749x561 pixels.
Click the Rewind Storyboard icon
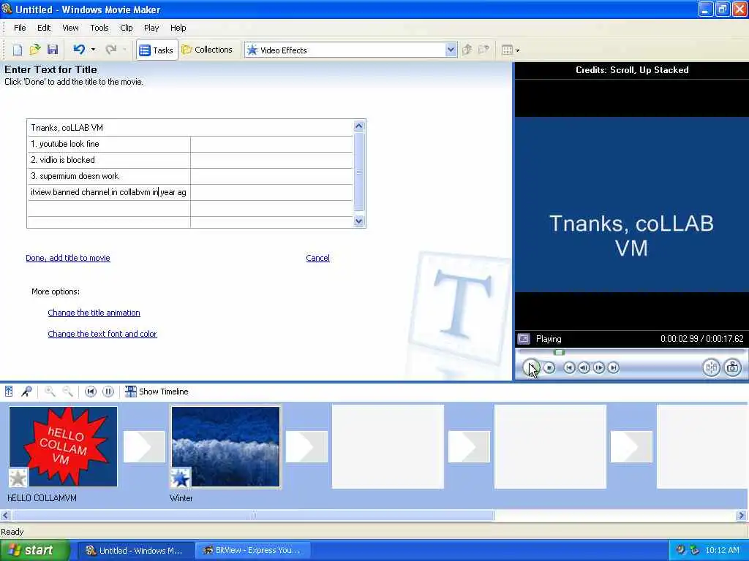pyautogui.click(x=90, y=392)
